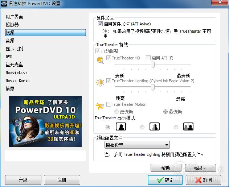This screenshot has height=187, width=229.
Task: Click the TrueTheater HD magnifier icon
Action: (x=100, y=60)
